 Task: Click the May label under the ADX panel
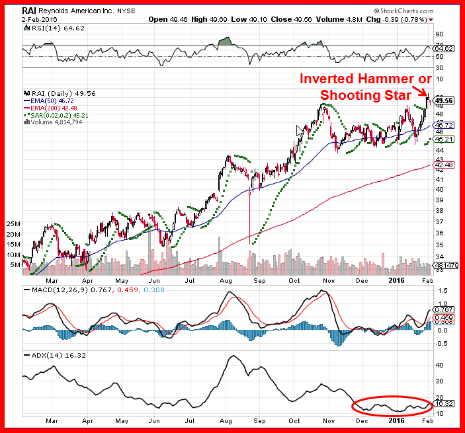122,421
